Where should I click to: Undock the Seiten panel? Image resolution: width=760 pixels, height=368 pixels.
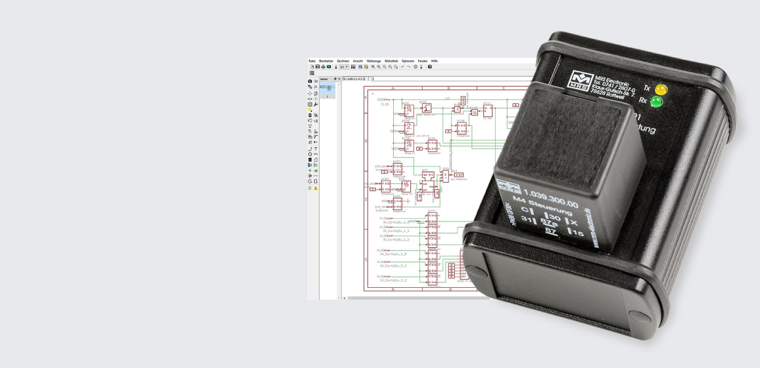pyautogui.click(x=335, y=79)
